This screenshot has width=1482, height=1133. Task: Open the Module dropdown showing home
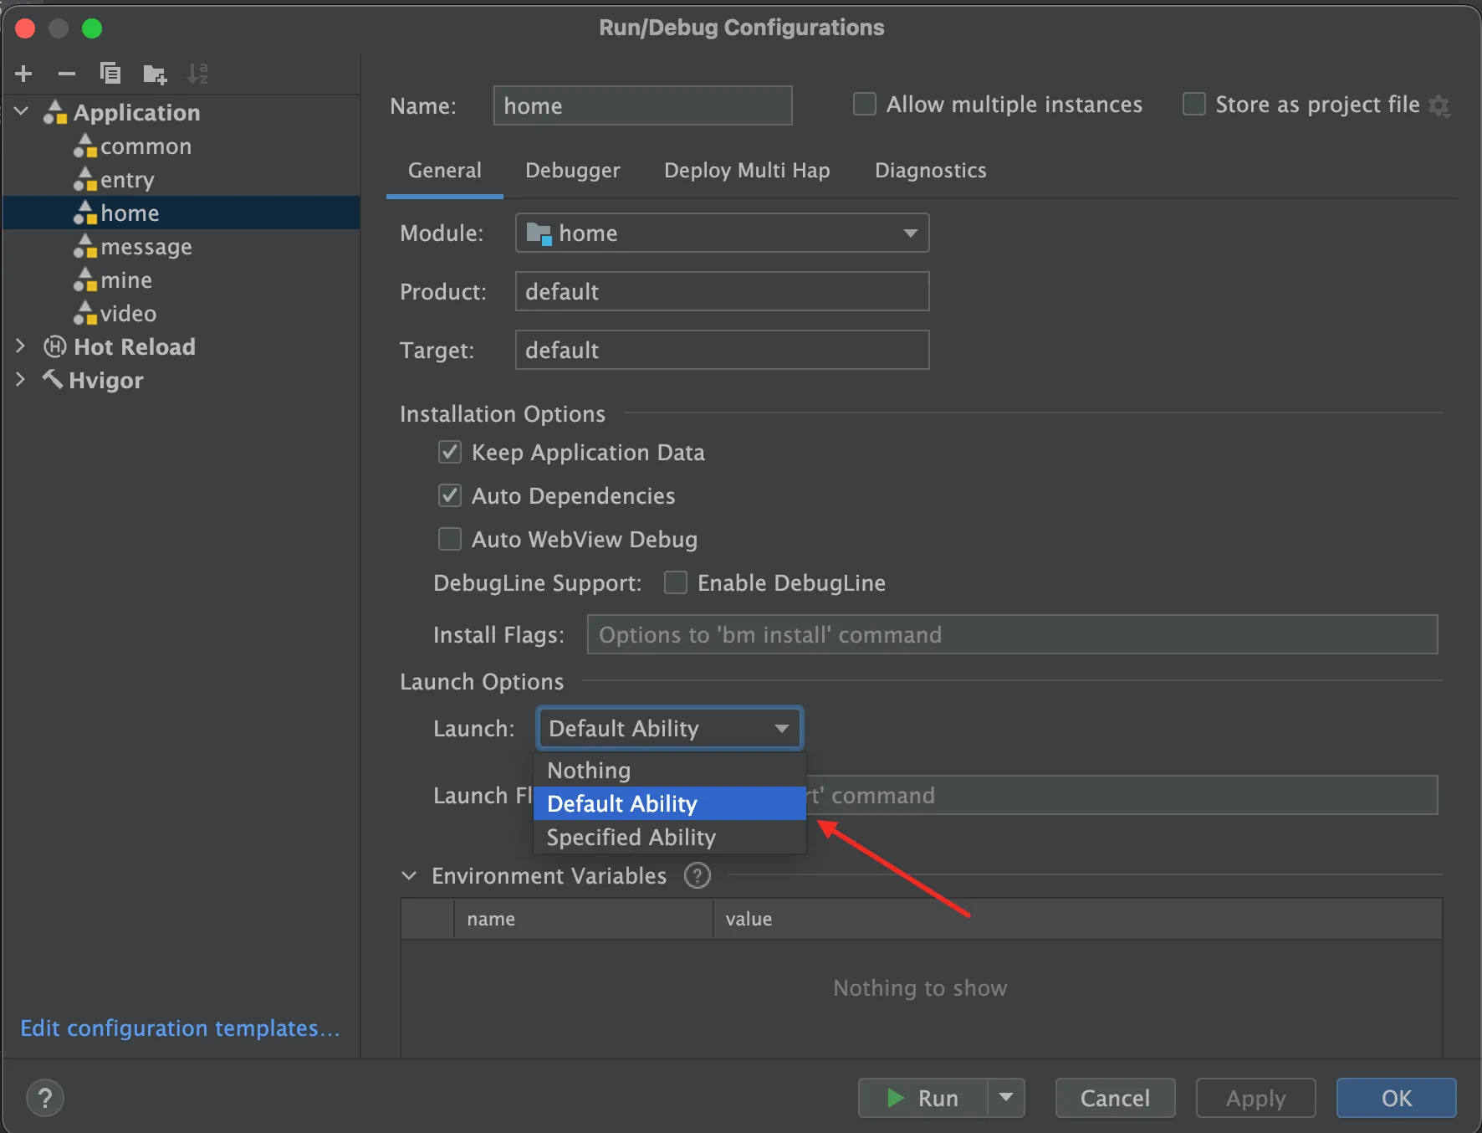point(722,233)
